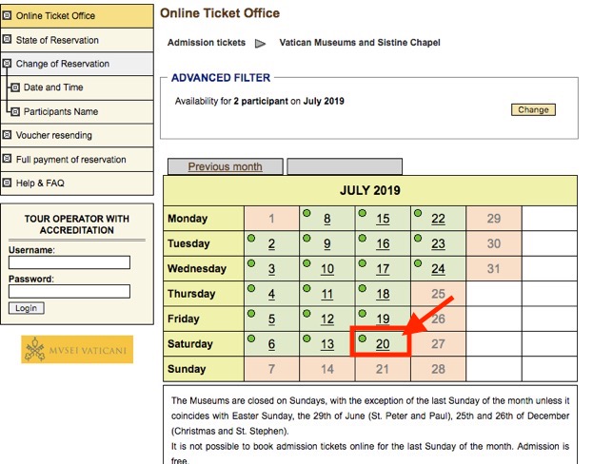Open Date and Time submenu item
This screenshot has height=464, width=593.
click(x=81, y=87)
